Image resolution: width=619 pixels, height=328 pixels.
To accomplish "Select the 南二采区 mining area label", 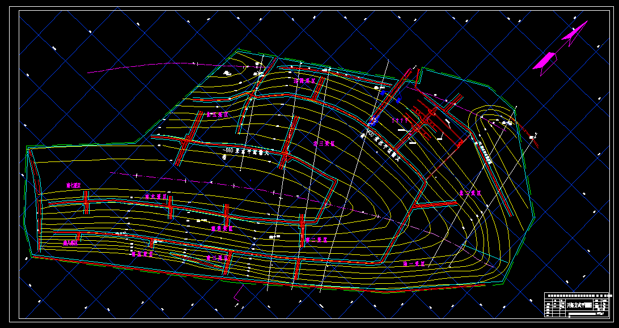I will point(316,240).
